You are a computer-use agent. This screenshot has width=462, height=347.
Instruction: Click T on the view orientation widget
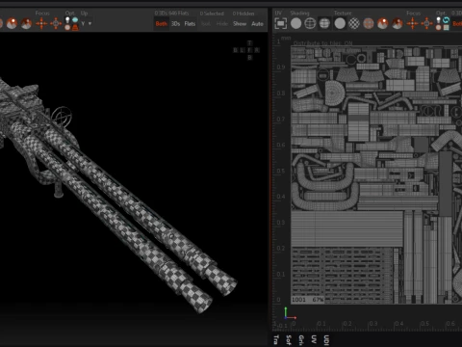coord(250,43)
